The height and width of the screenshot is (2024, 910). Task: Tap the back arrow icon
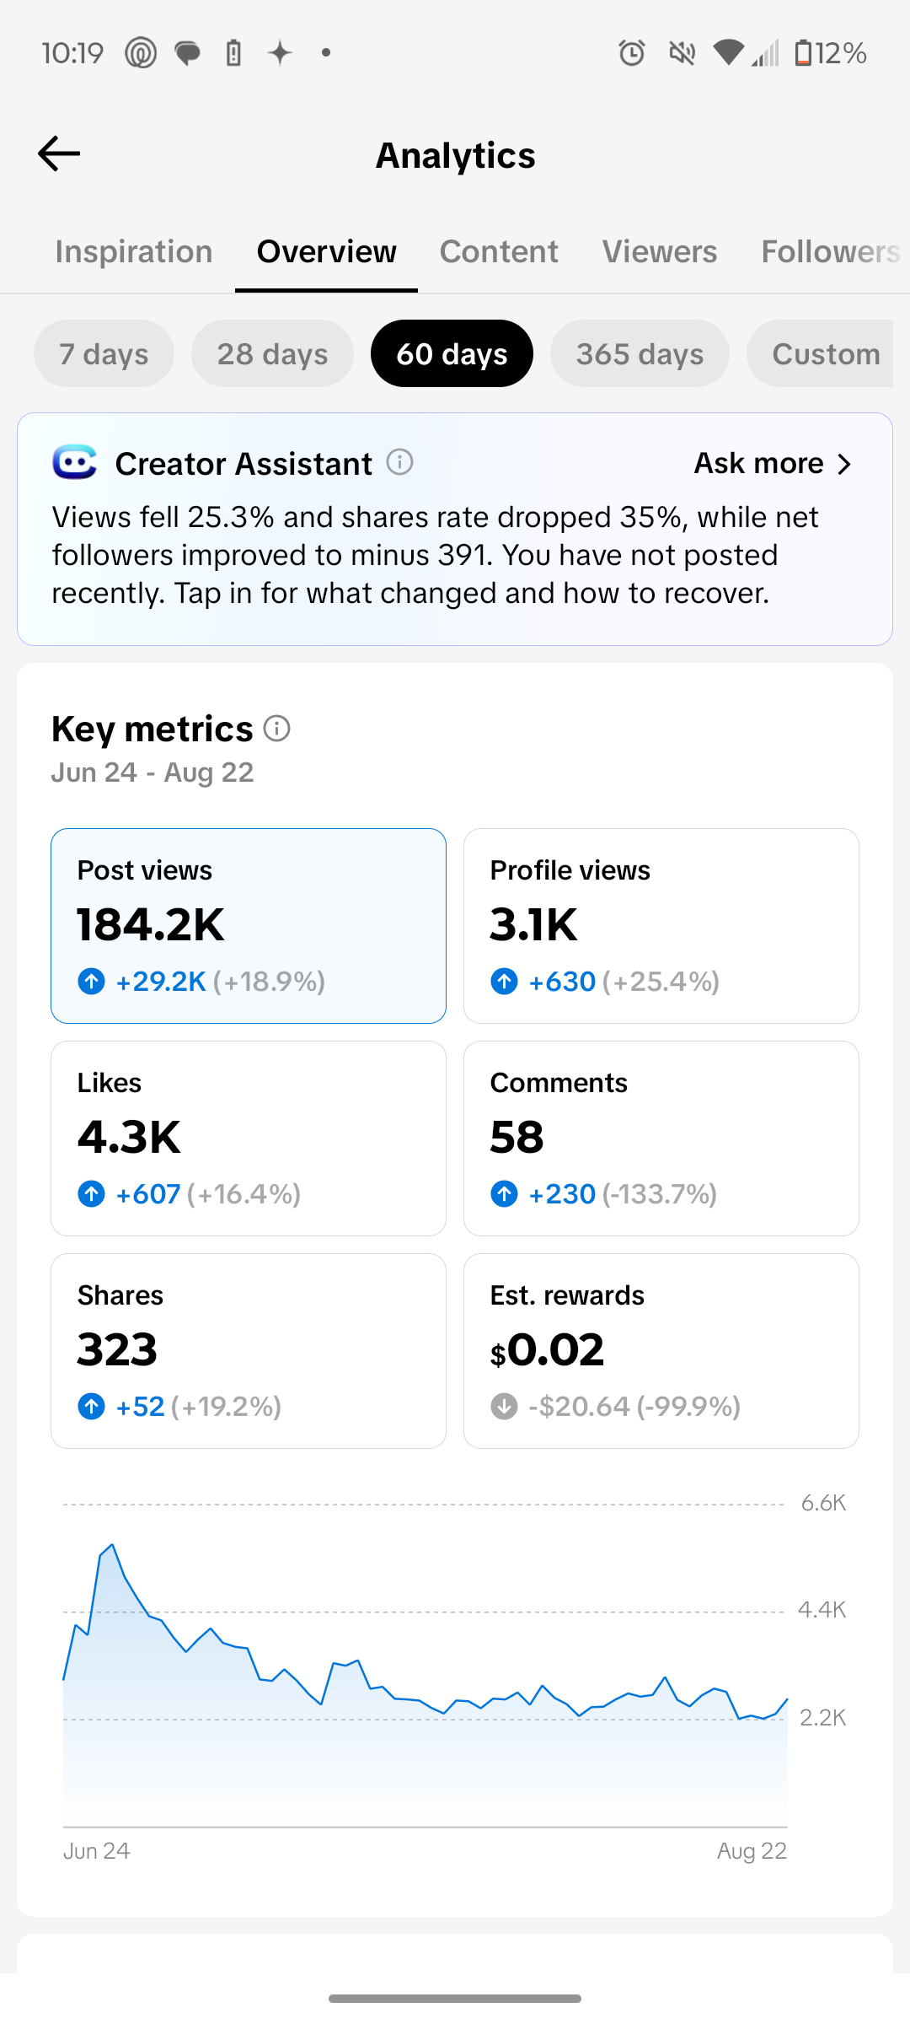(x=59, y=153)
